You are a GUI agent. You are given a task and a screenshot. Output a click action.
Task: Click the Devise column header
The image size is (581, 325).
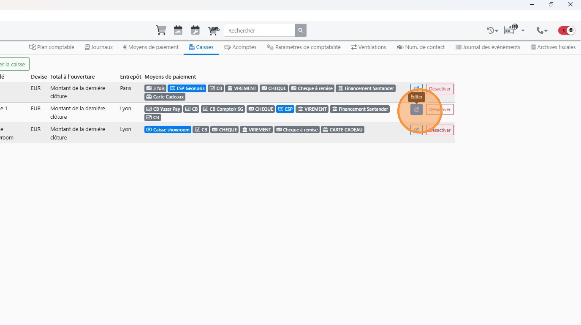(39, 77)
